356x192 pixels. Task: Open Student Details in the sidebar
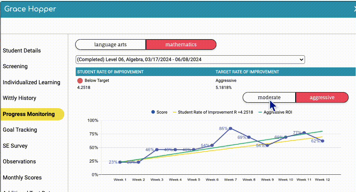pyautogui.click(x=22, y=51)
